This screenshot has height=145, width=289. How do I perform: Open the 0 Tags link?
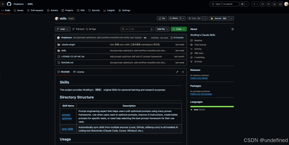[x=91, y=29]
